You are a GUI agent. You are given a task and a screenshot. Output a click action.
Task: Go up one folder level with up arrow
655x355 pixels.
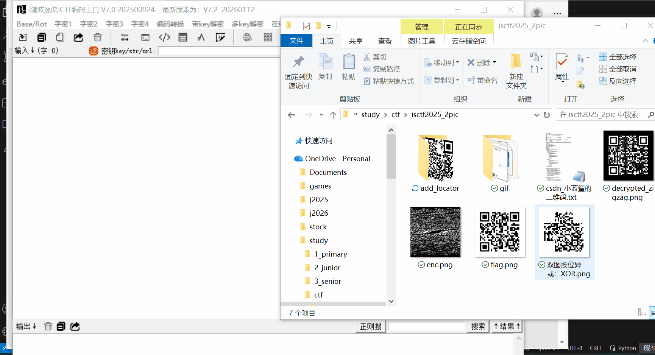333,115
